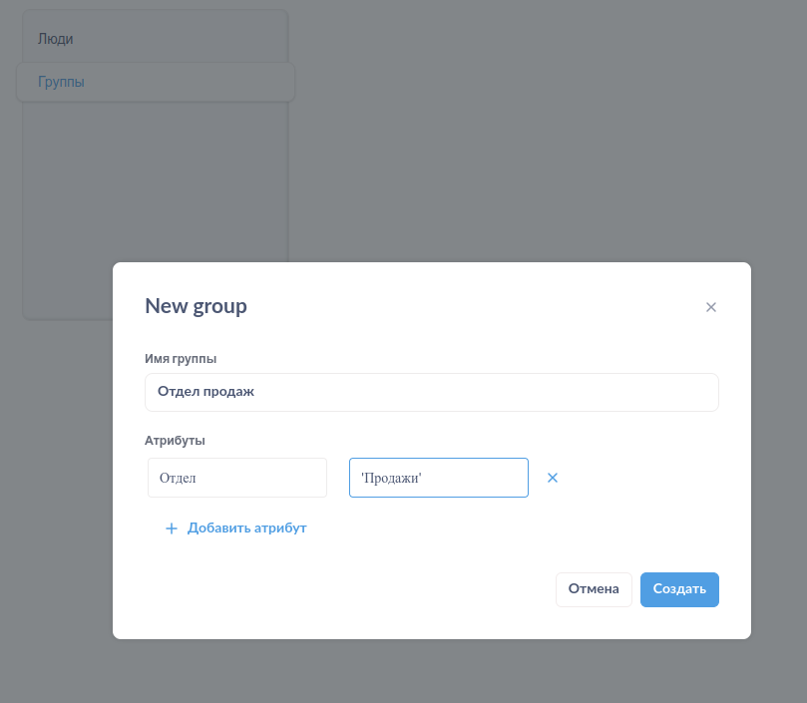Click the plus icon beside Добавить атрибут
The image size is (807, 703).
(172, 528)
